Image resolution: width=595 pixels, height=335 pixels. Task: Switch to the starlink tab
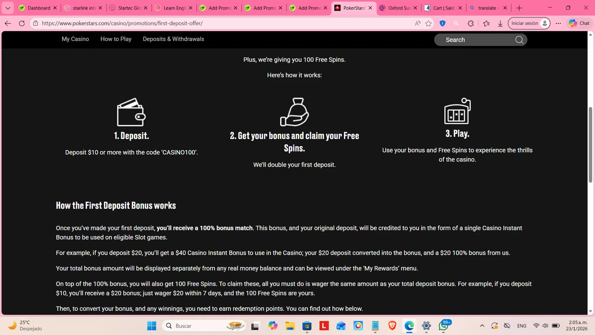[84, 8]
